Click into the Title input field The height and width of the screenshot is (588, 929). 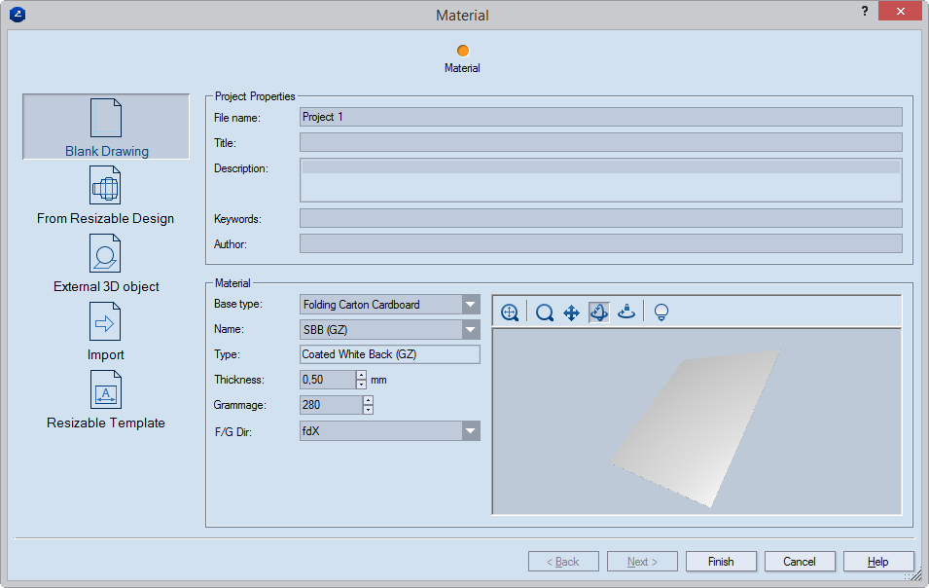coord(600,143)
